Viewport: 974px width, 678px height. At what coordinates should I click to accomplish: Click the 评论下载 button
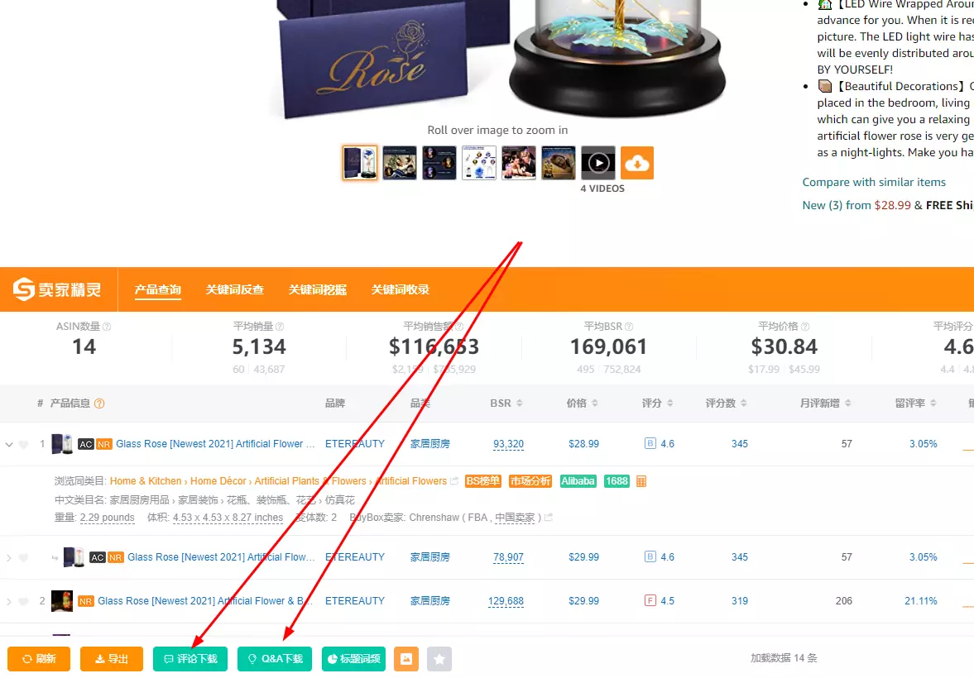point(190,659)
